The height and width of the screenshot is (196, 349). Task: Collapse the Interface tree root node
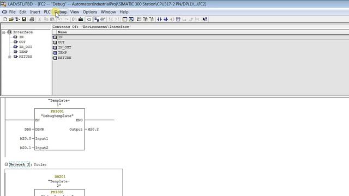click(4, 33)
